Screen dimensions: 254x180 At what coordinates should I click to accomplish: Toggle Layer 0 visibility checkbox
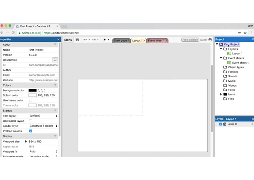pos(220,124)
